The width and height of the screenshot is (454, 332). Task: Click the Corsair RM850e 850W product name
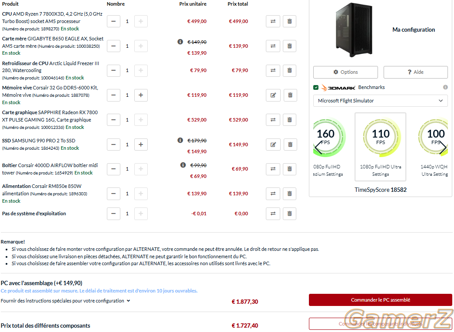42,190
